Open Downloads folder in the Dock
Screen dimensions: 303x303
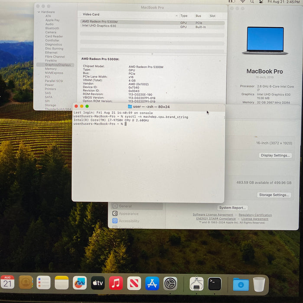[241, 284]
